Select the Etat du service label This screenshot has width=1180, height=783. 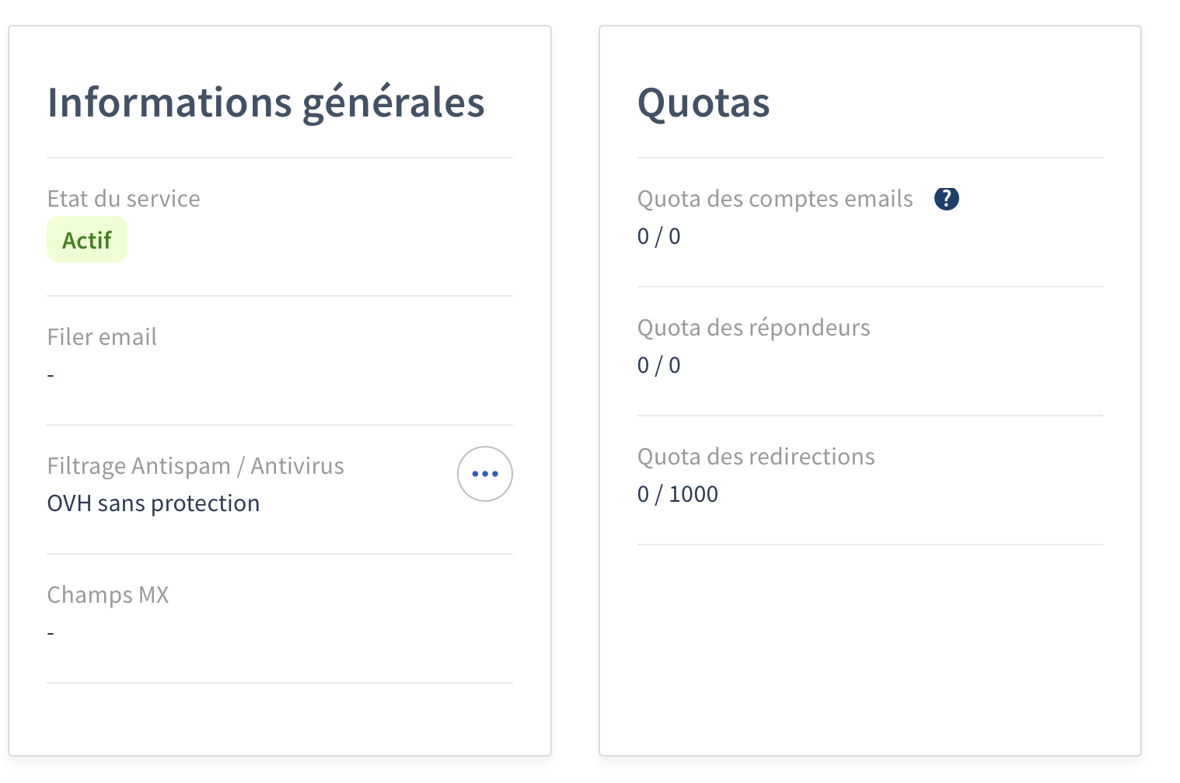124,199
